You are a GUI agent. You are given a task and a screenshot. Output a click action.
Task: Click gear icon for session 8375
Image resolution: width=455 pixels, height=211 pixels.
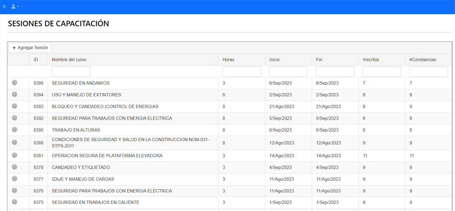point(14,202)
